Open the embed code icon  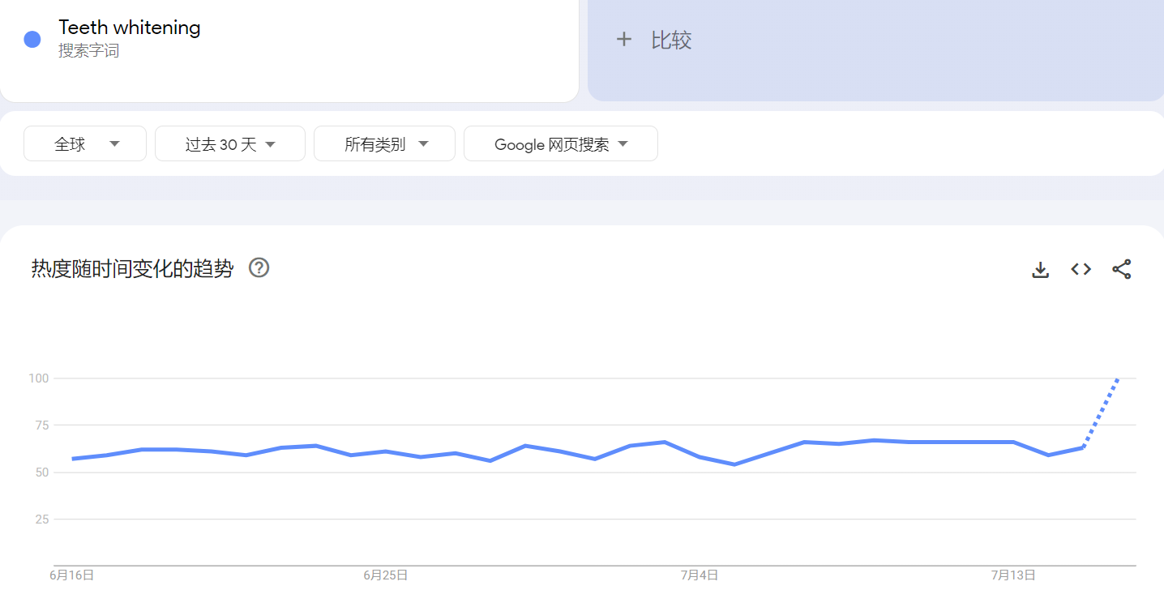[1081, 269]
